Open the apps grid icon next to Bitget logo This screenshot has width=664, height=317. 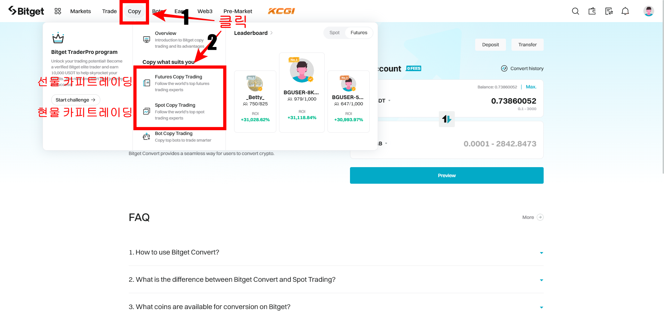[58, 11]
